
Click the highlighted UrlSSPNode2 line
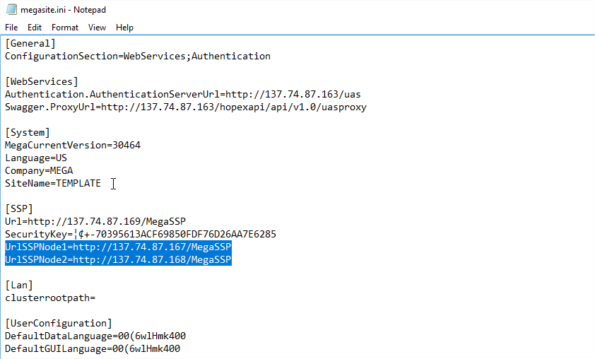coord(118,260)
